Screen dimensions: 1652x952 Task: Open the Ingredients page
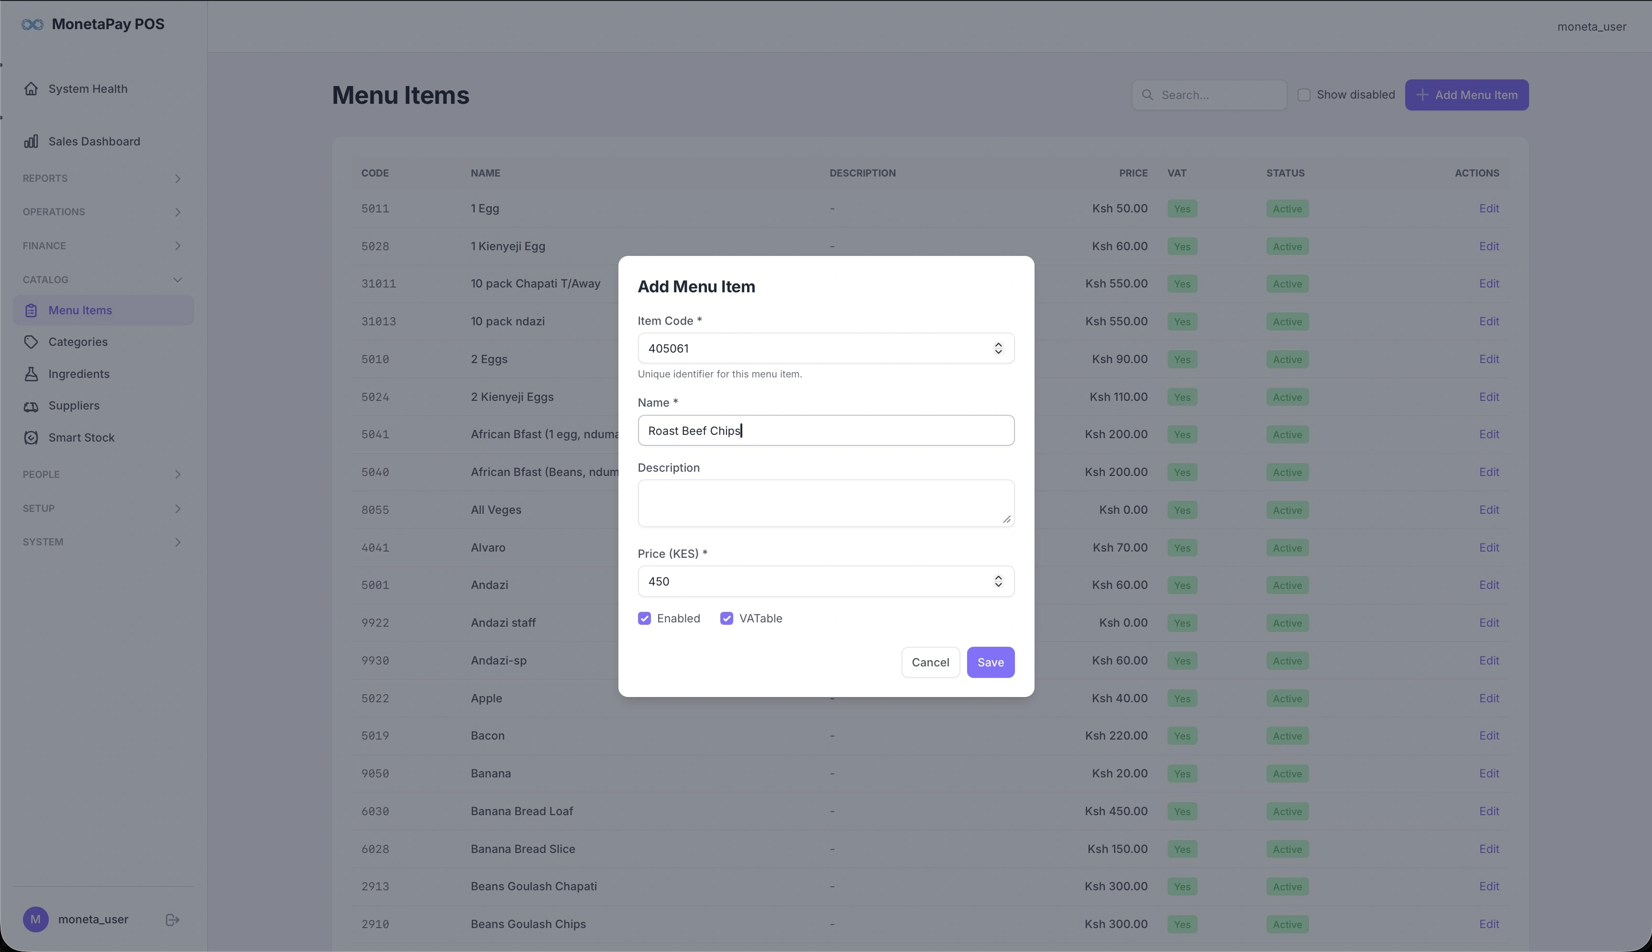coord(103,374)
